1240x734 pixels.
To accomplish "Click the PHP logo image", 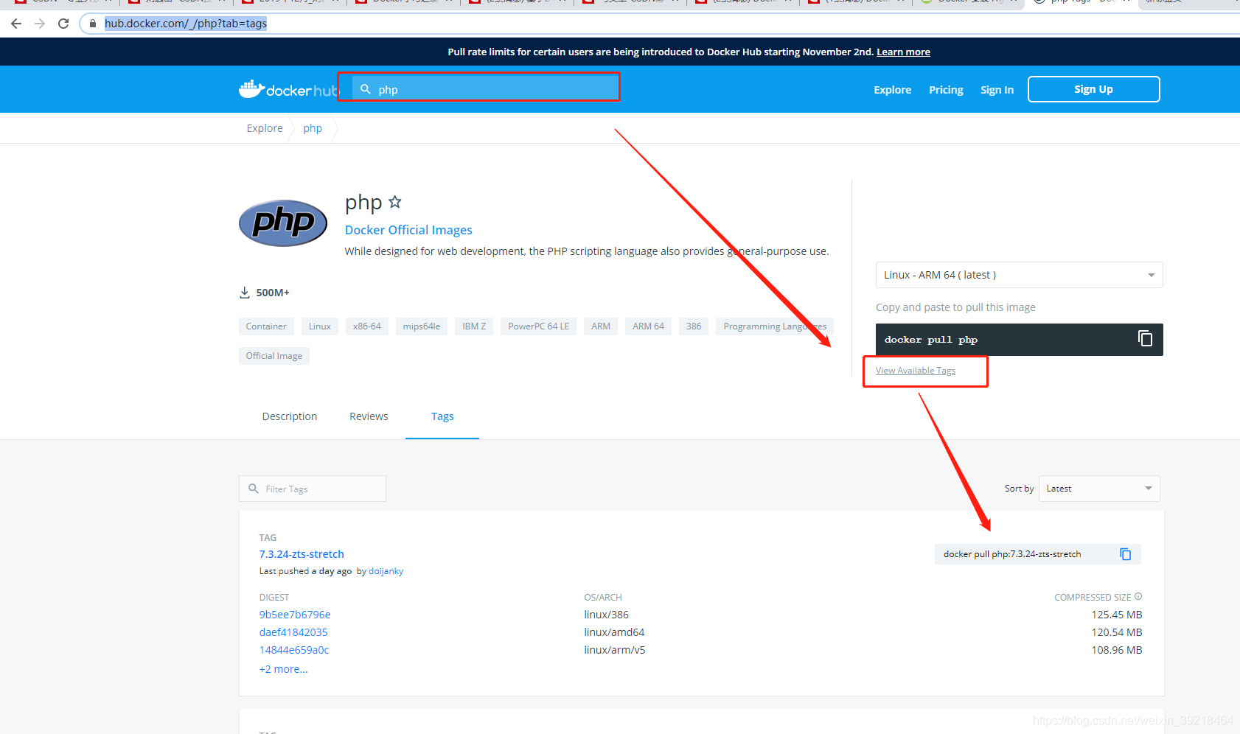I will (283, 223).
